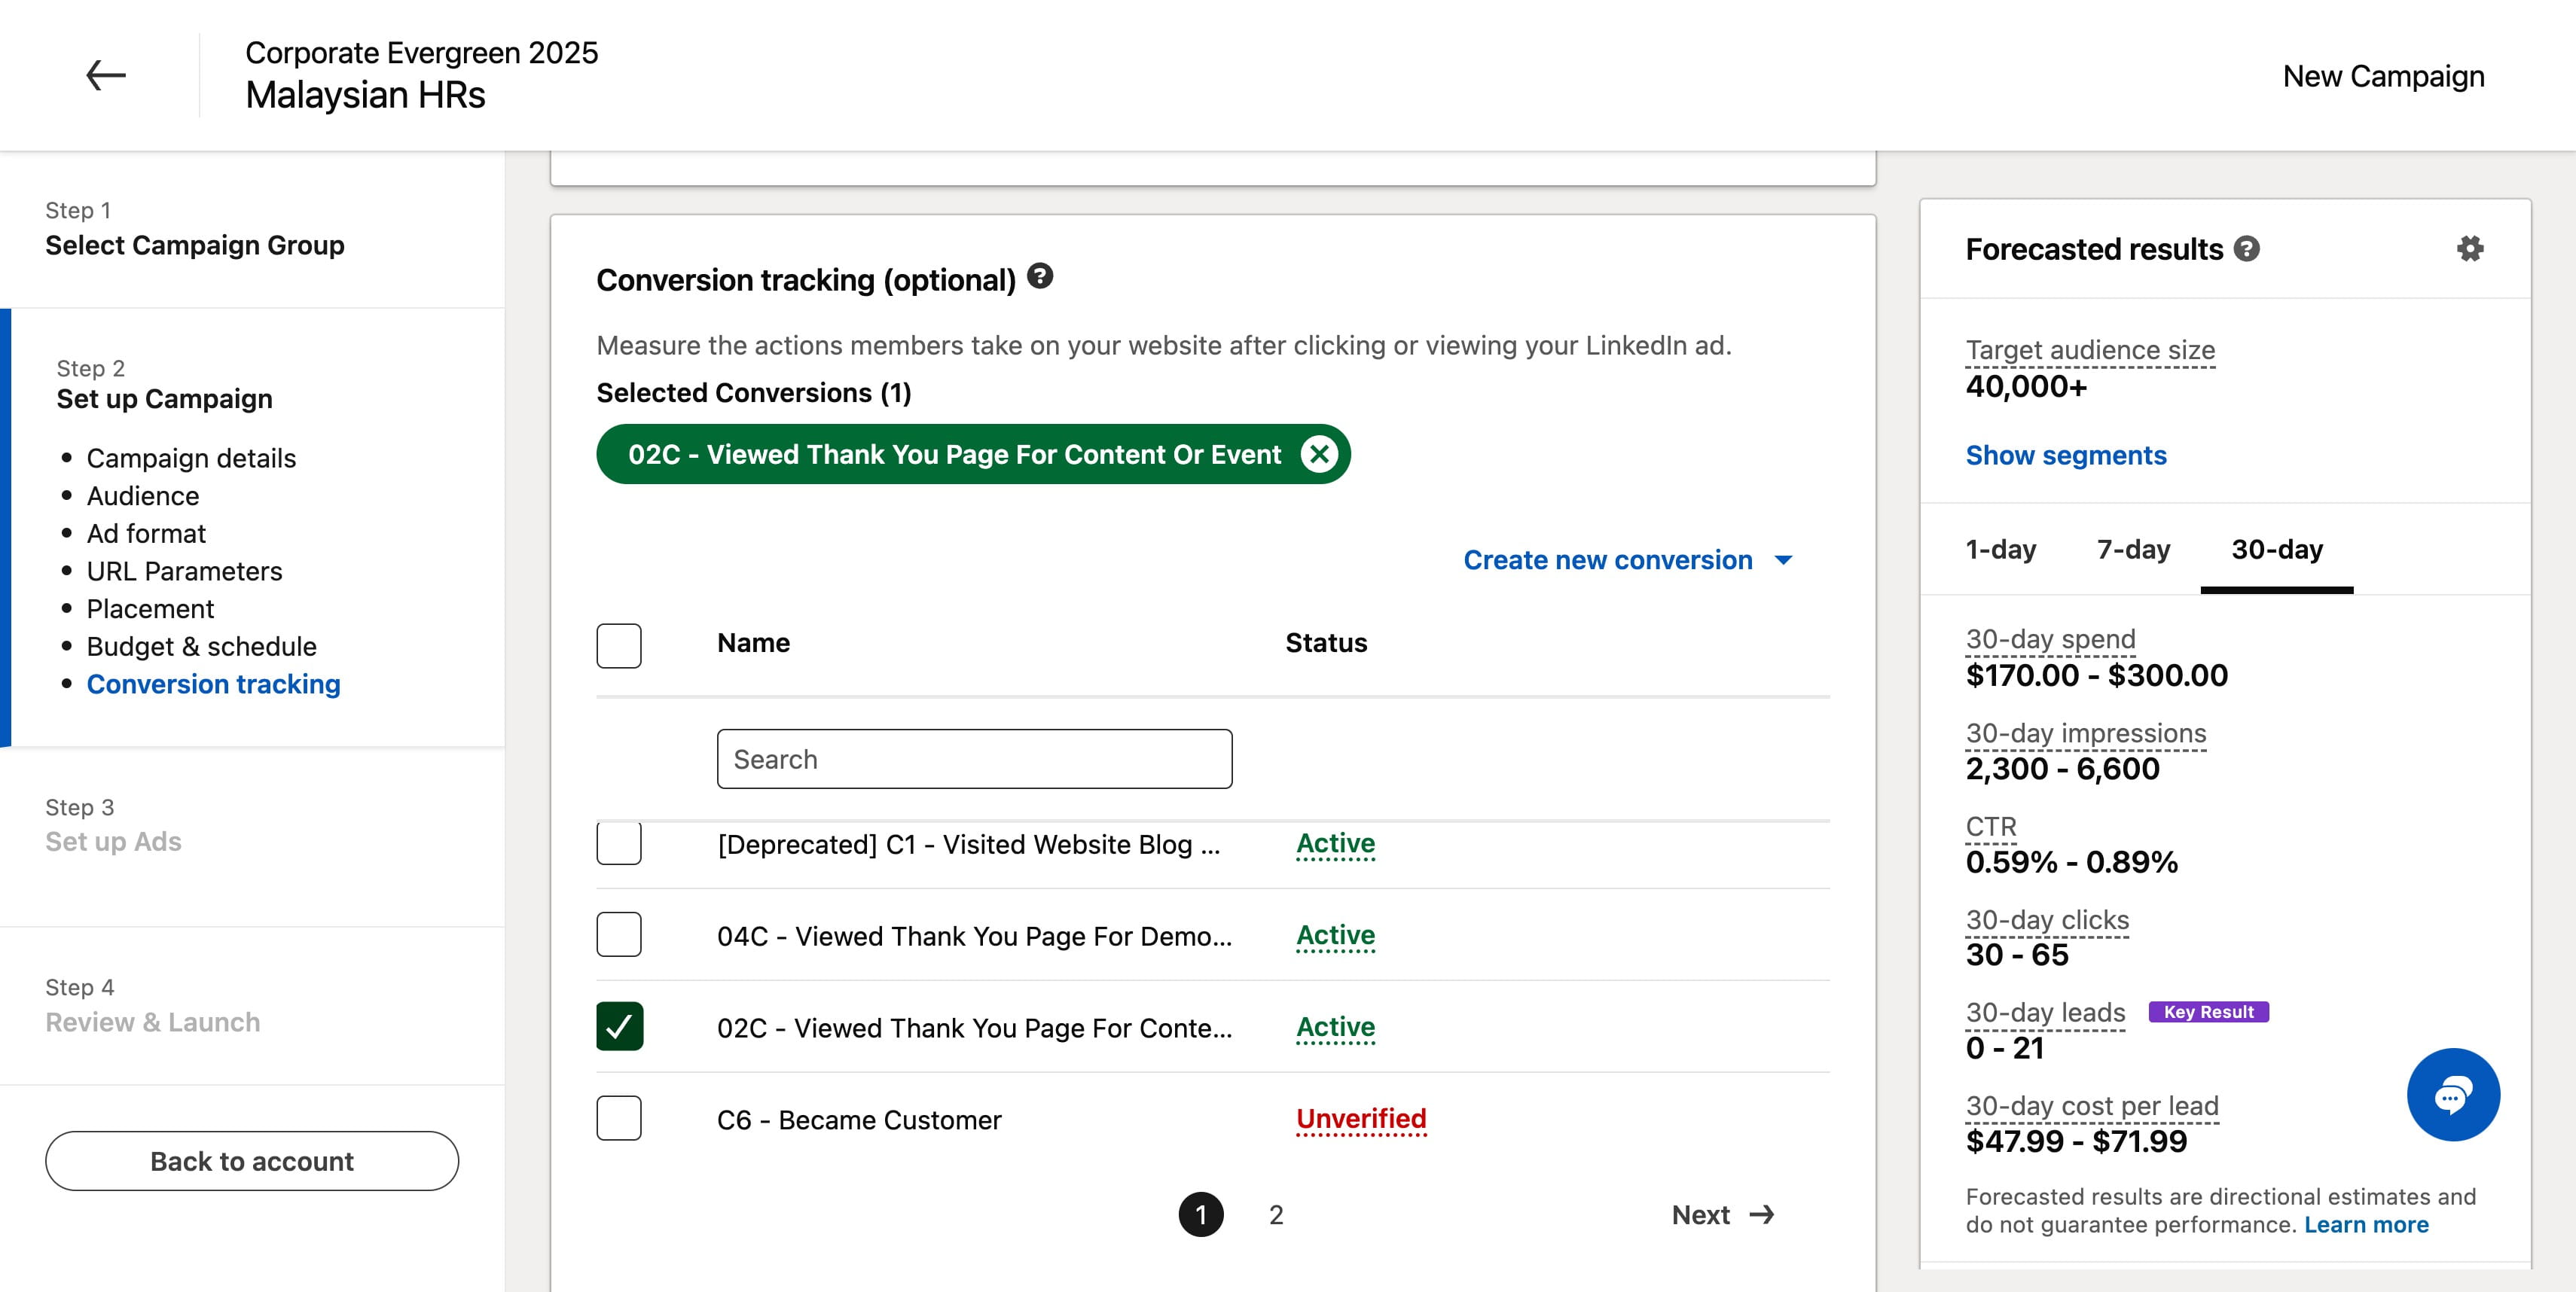The image size is (2576, 1292).
Task: Click the conversions Search field
Action: (x=974, y=760)
